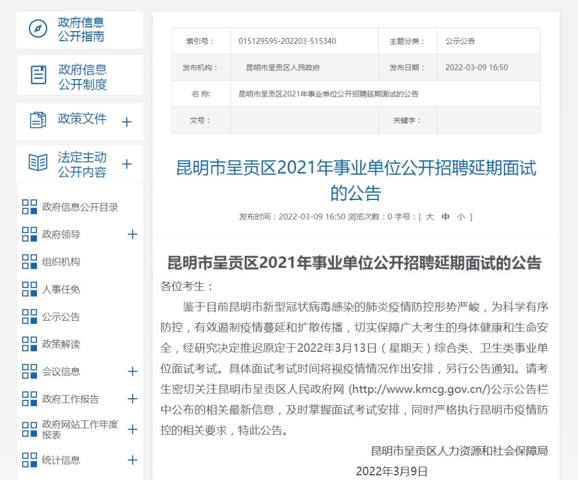Click the open book icon beside 法定主动公开内容
This screenshot has width=578, height=480.
(38, 162)
